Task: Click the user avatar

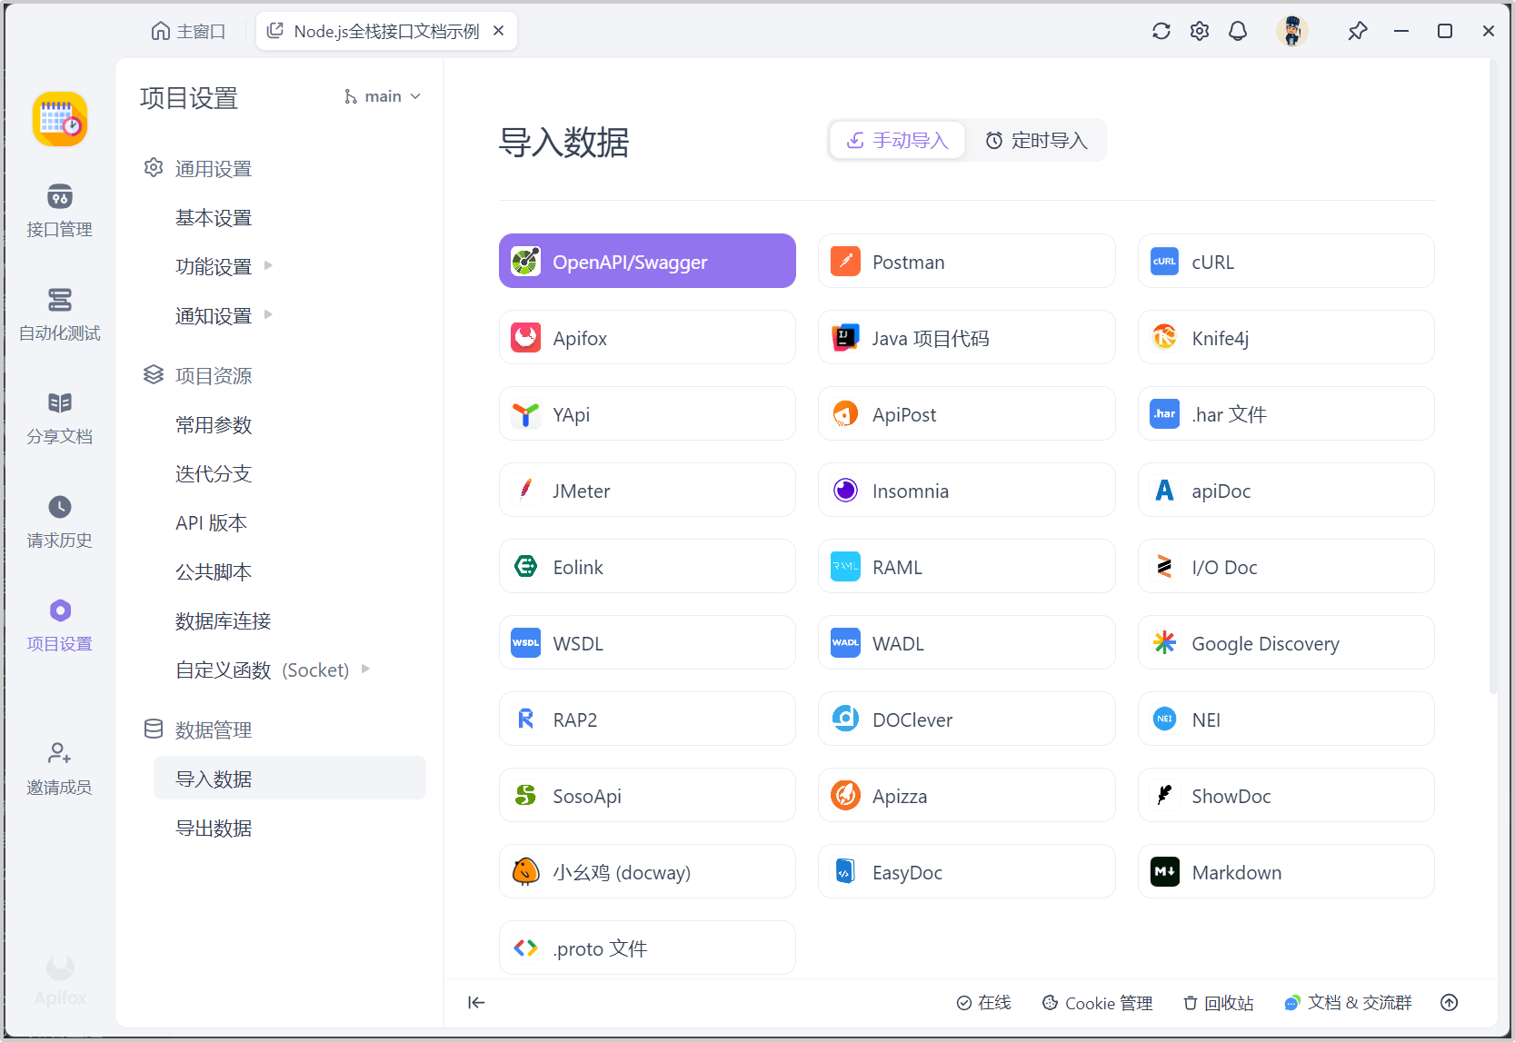Action: 1291,31
